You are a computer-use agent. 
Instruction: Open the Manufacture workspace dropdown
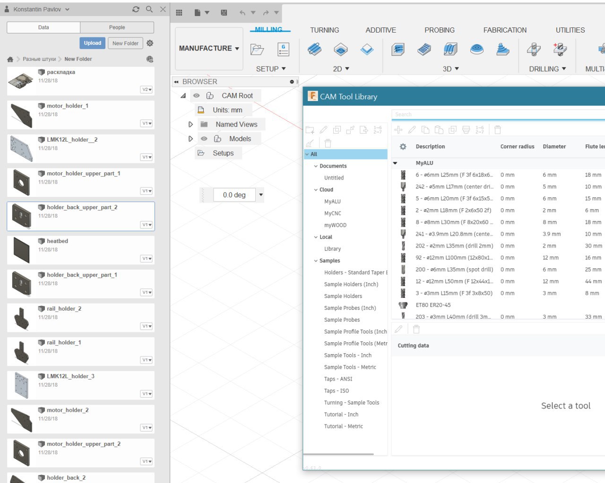(x=209, y=49)
